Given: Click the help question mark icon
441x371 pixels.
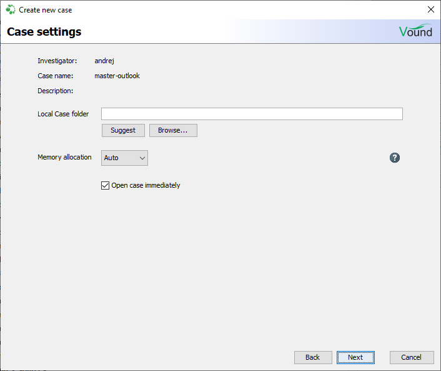Looking at the screenshot, I should pyautogui.click(x=394, y=158).
